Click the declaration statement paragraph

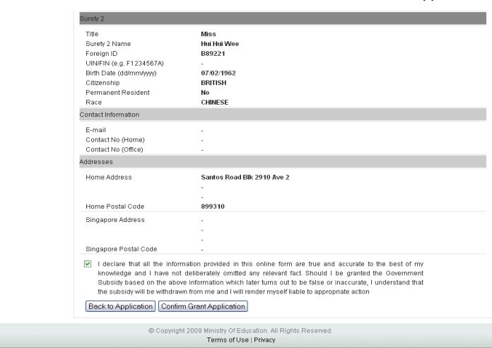(x=262, y=277)
